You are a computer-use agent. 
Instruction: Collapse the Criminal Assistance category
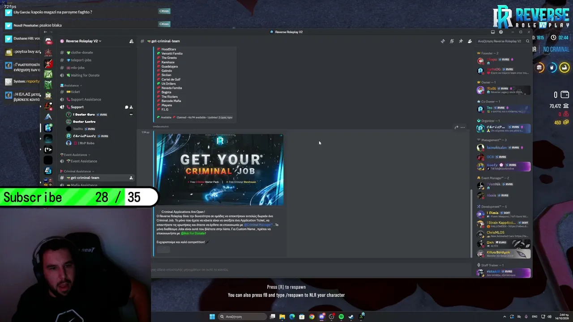click(x=77, y=171)
